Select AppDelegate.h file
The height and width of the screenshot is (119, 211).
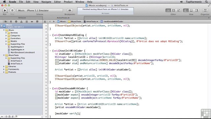tap(17, 47)
